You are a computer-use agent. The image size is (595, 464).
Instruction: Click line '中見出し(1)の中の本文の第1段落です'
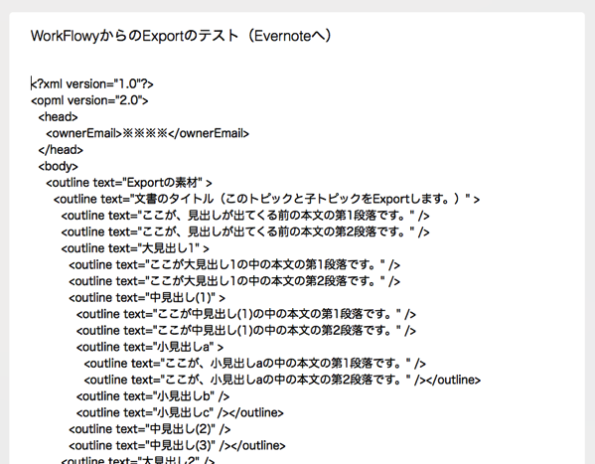point(246,314)
